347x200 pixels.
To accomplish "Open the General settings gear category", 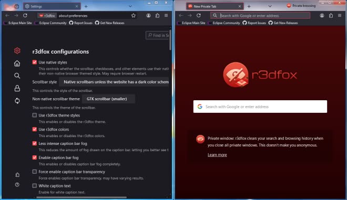I will point(17,50).
